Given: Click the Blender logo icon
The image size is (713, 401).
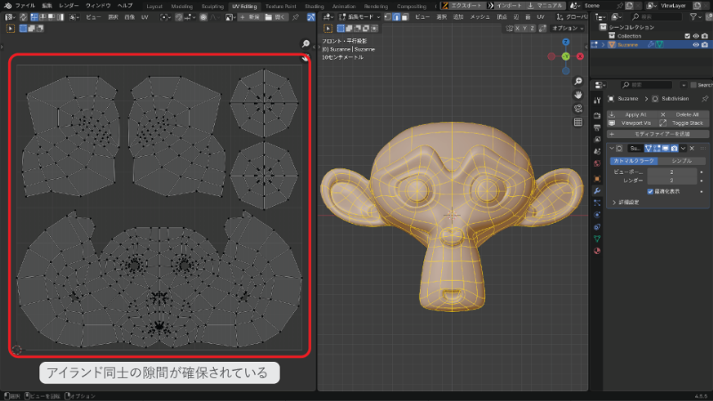Looking at the screenshot, I should click(x=8, y=5).
